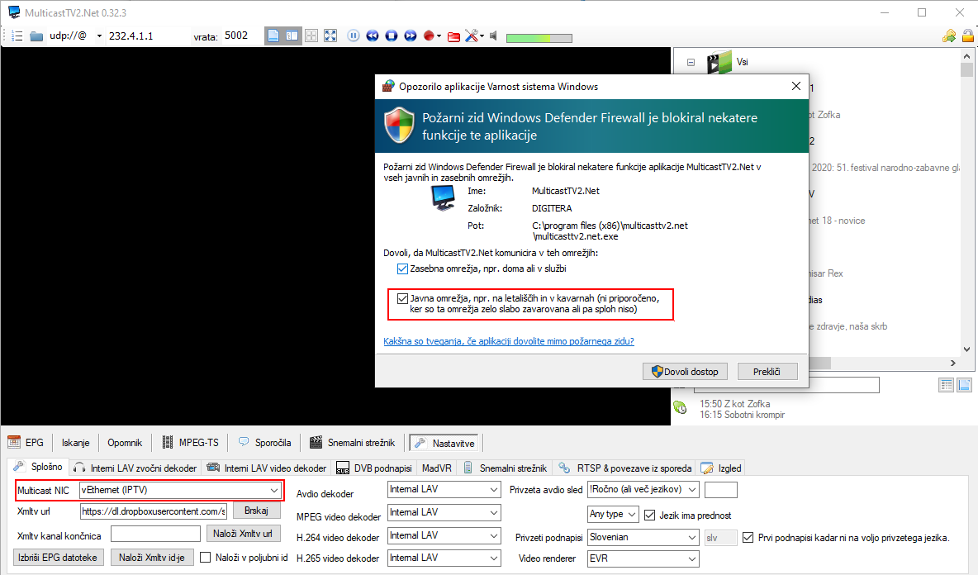Viewport: 978px width, 575px height.
Task: Toggle 'Naloži v poljubni id' checkbox
Action: (x=205, y=558)
